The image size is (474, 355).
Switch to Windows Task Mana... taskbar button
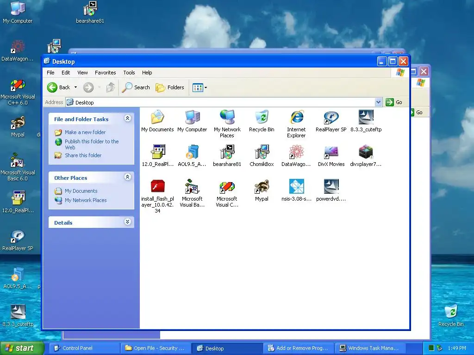[369, 348]
